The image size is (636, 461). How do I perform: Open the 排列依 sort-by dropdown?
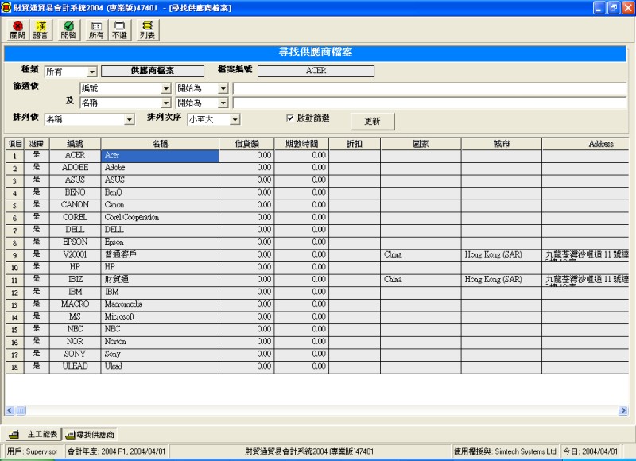tap(130, 119)
